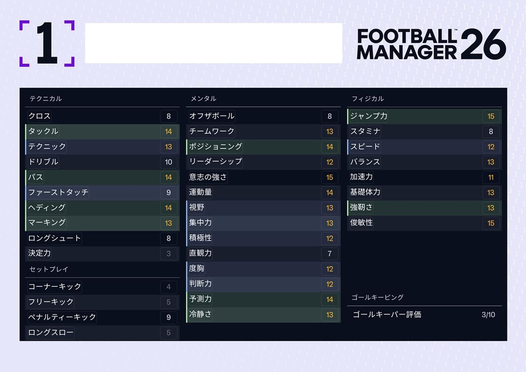Click the blank white name field
This screenshot has height=372, width=526.
tap(213, 43)
